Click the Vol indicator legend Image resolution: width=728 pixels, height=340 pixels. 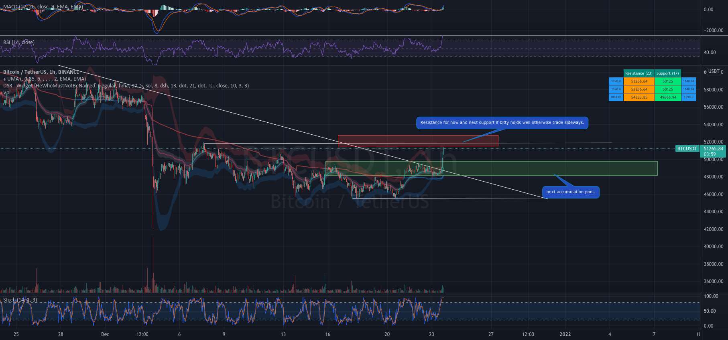tap(7, 93)
